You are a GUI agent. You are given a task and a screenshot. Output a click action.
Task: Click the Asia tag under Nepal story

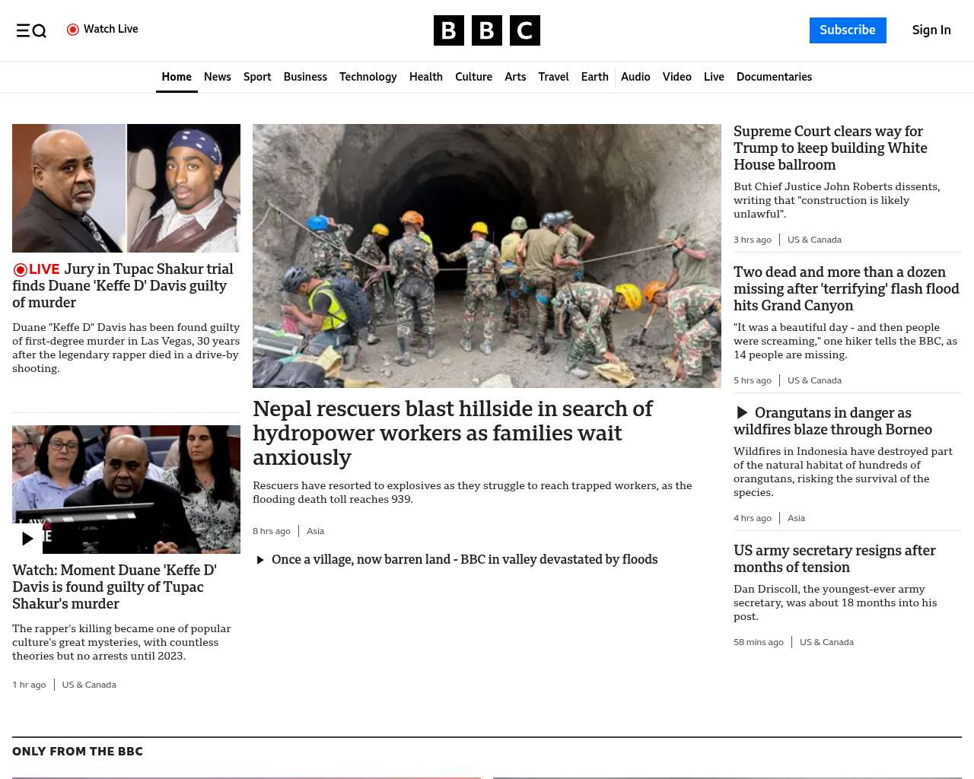tap(315, 531)
